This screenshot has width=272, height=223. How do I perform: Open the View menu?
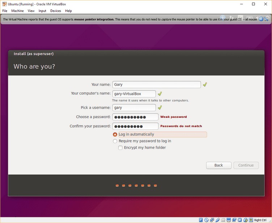click(x=31, y=11)
